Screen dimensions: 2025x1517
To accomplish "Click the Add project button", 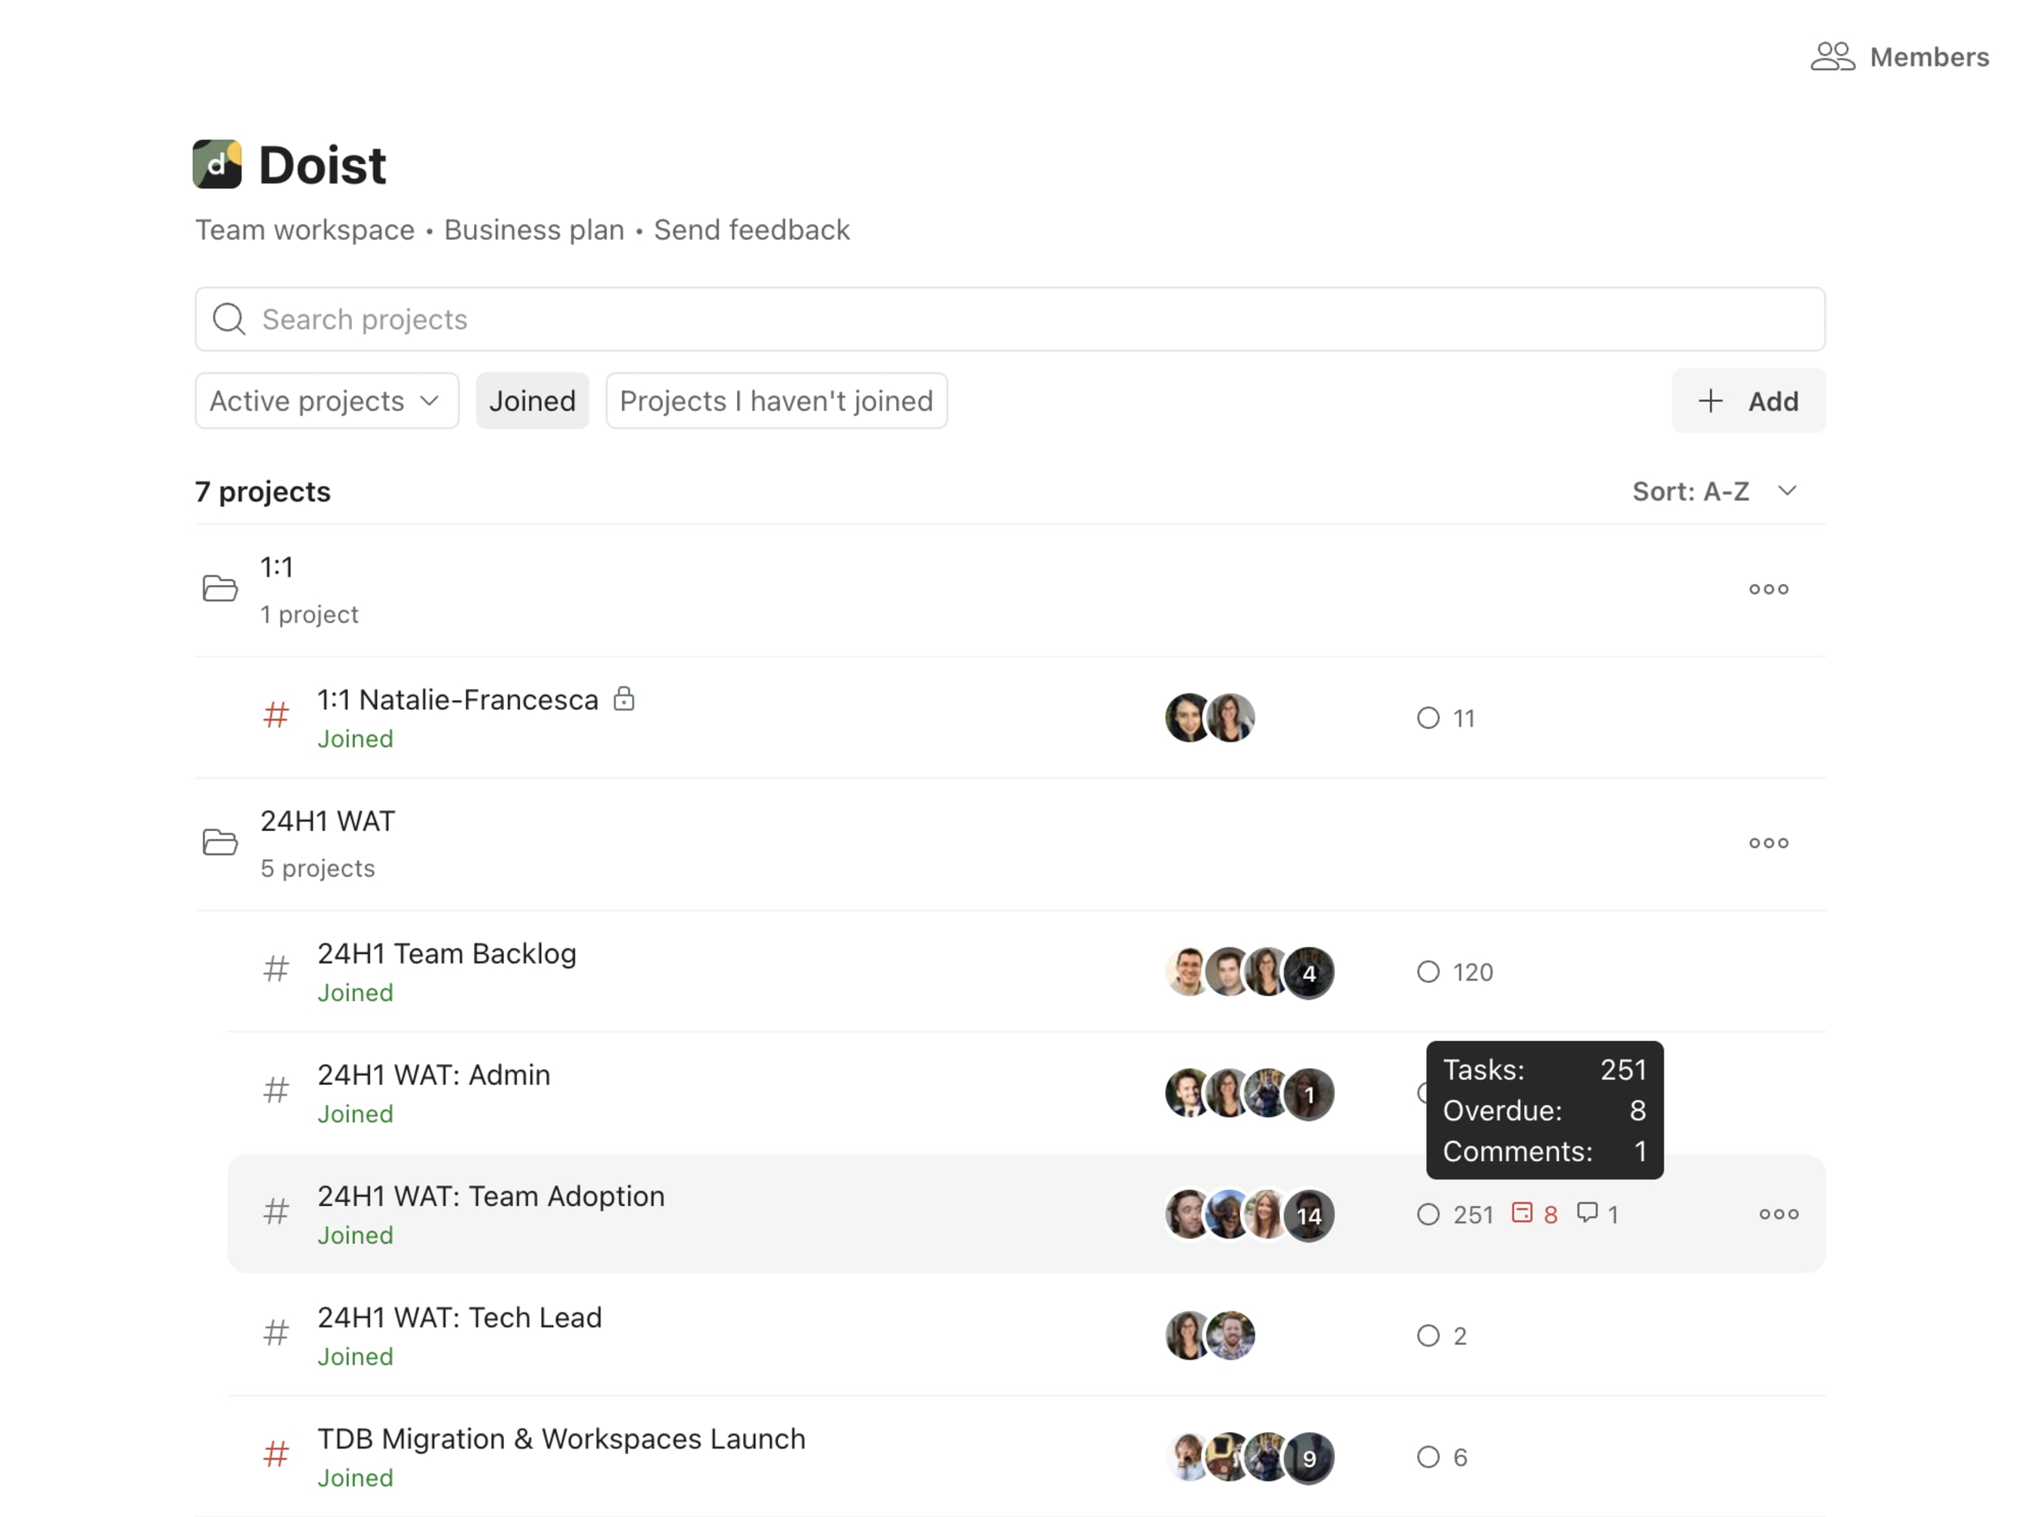I will click(1749, 401).
